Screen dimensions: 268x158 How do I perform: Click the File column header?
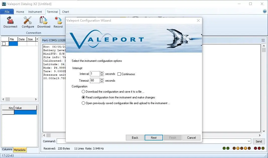click(x=13, y=39)
